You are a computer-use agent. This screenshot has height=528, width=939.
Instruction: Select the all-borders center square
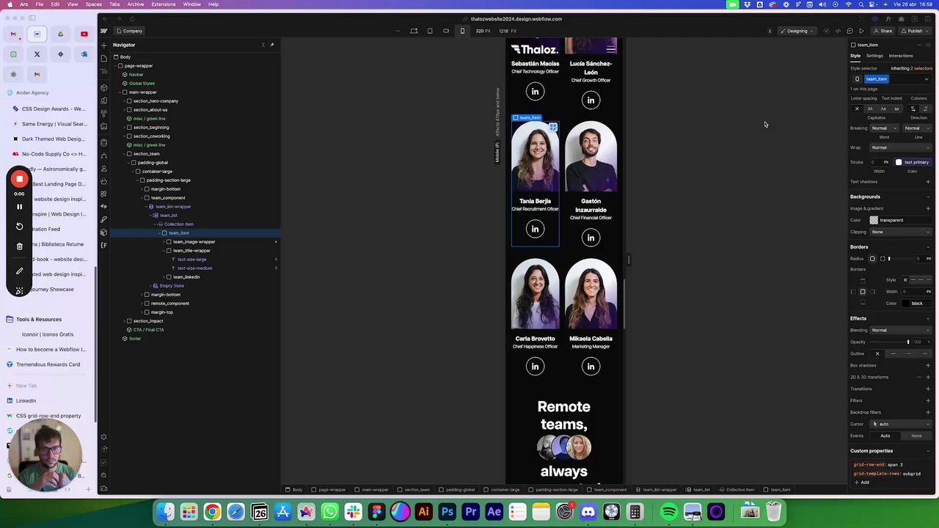click(863, 292)
